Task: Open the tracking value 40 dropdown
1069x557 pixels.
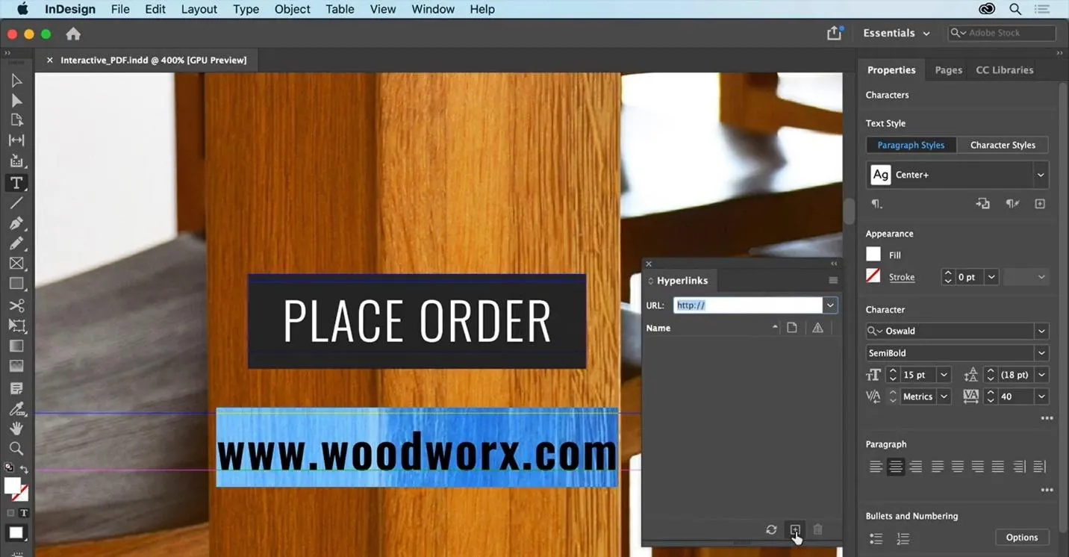Action: point(1041,396)
